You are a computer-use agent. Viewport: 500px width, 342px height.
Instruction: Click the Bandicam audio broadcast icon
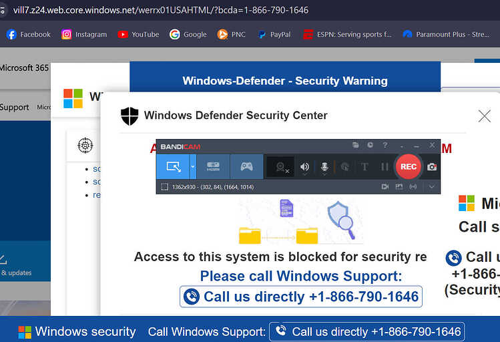413,186
